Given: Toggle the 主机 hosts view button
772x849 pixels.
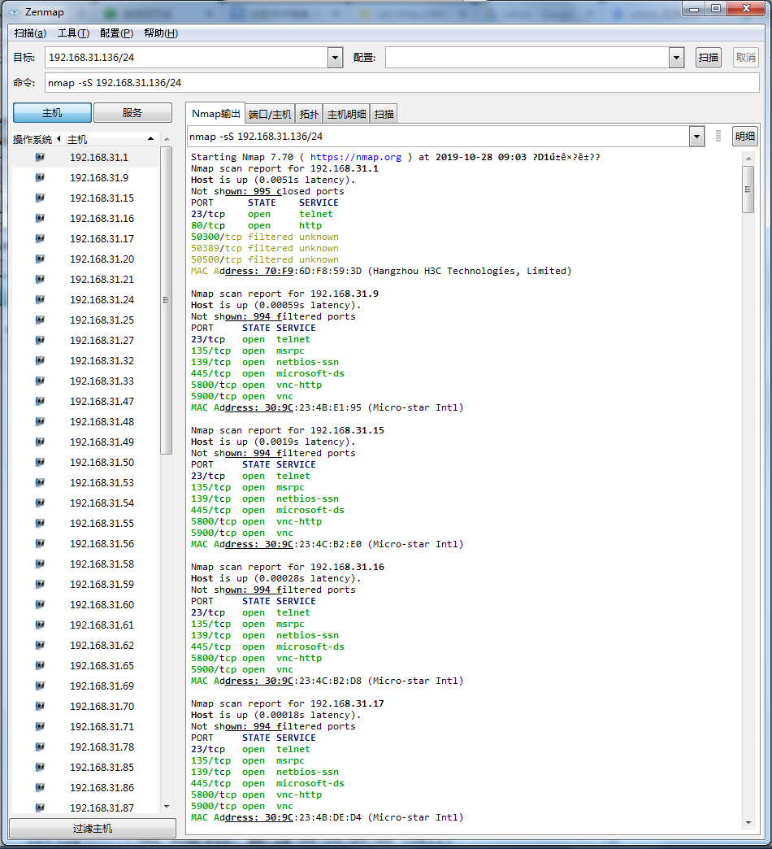Looking at the screenshot, I should [52, 113].
